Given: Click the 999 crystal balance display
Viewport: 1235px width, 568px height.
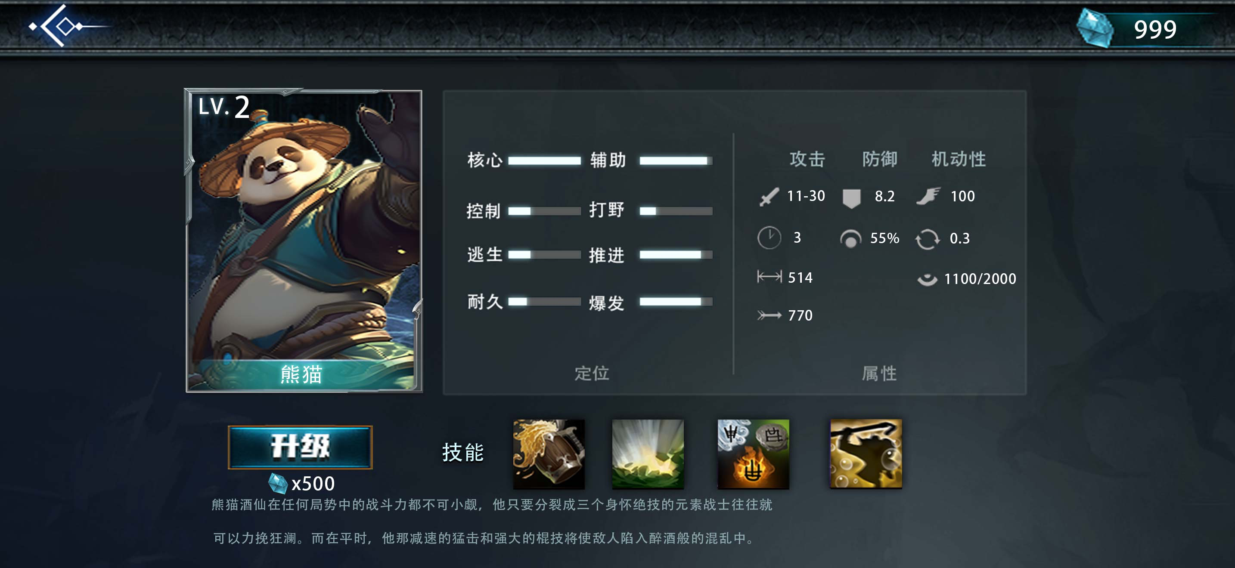Looking at the screenshot, I should pyautogui.click(x=1154, y=30).
